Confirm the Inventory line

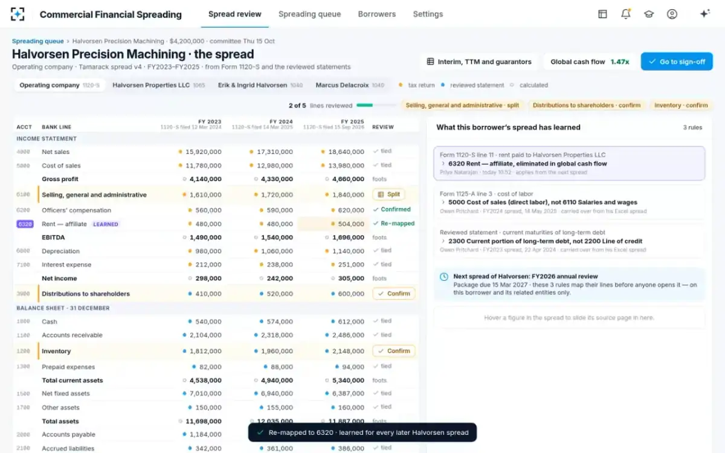point(394,351)
